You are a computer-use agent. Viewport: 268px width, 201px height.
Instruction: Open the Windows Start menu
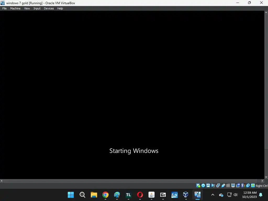click(x=71, y=195)
